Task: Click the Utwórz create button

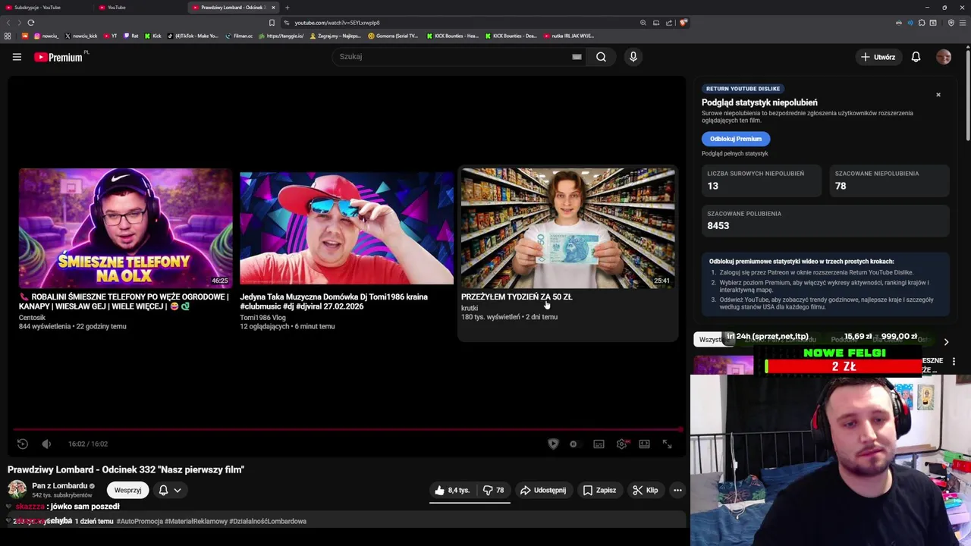Action: point(878,57)
